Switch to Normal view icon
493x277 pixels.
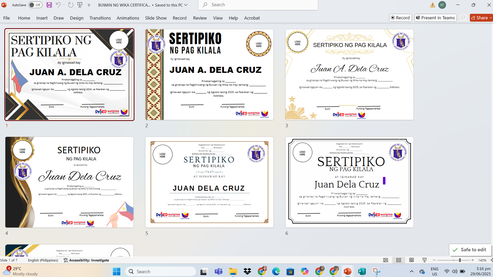(x=386, y=260)
